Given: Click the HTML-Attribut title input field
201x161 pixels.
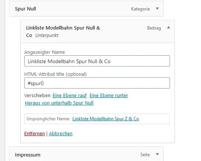Looking at the screenshot, I should 97,83.
